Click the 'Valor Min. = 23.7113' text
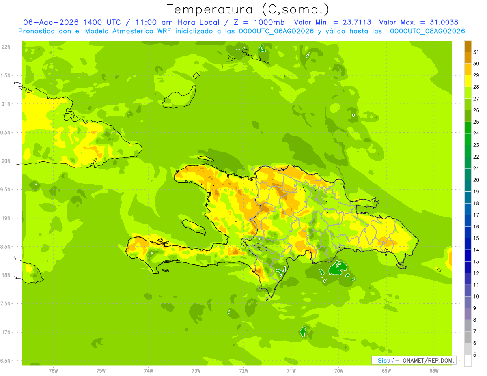Screen dimensions: 487x376 tap(332, 22)
